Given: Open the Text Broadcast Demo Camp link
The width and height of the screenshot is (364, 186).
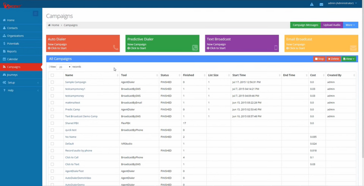Looking at the screenshot, I should pyautogui.click(x=81, y=117).
